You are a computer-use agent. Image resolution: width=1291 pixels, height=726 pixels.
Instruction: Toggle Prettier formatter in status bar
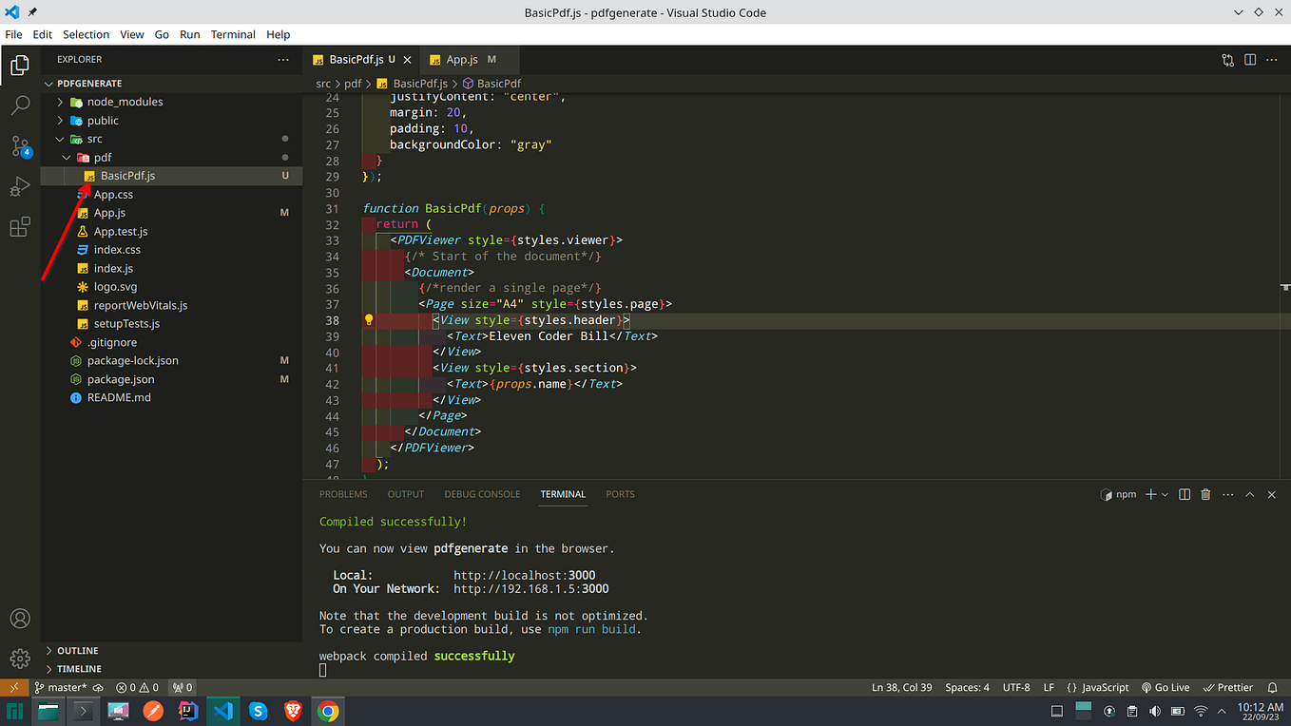coord(1228,687)
